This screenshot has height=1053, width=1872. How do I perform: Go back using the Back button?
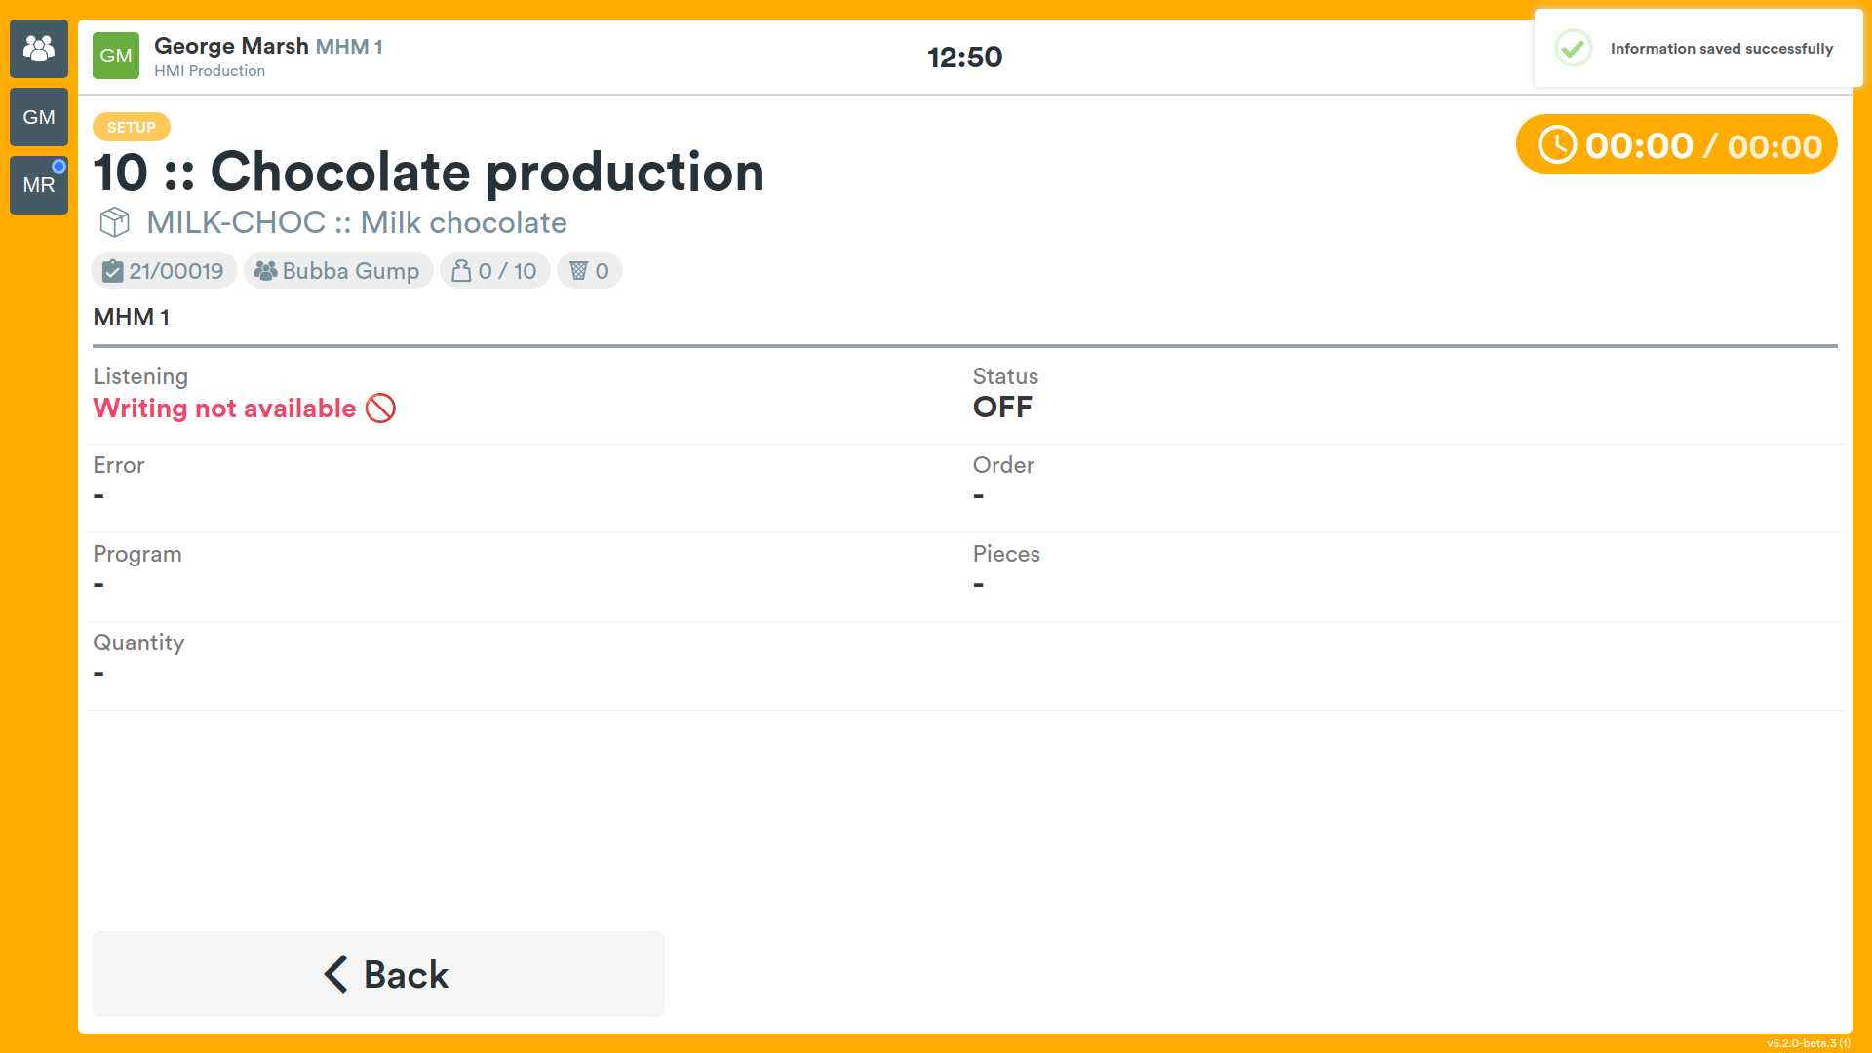pos(378,974)
